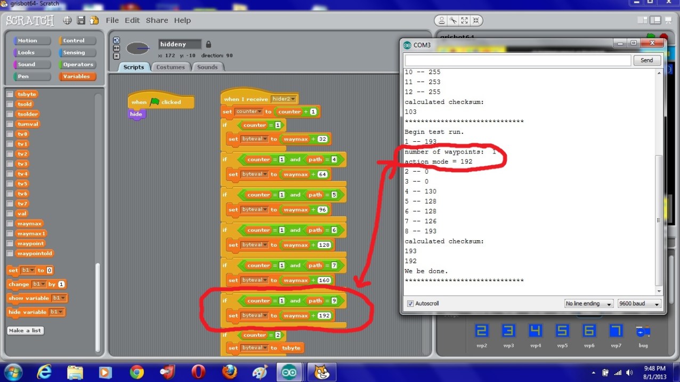Select the Control block category
This screenshot has width=680, height=382.
(77, 40)
